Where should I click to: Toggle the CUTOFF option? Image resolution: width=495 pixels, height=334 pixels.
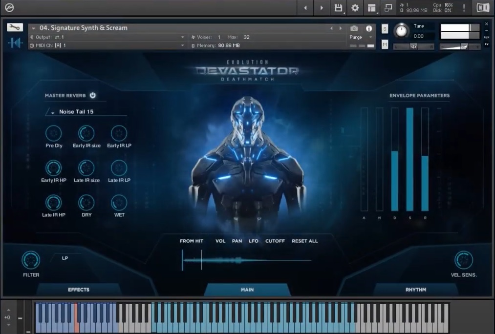click(275, 241)
